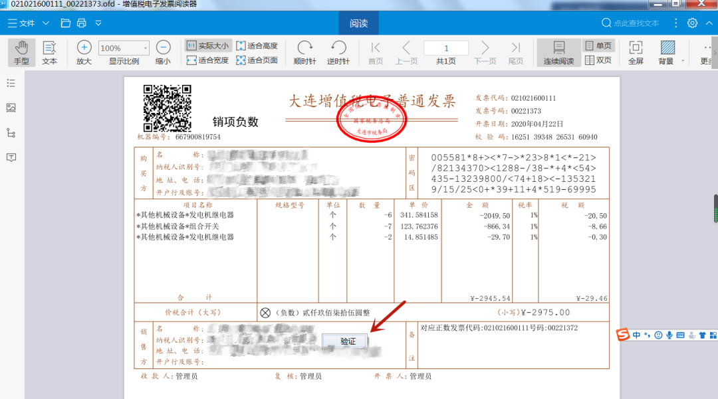Rotate page counterclockwise (逆时针)
718x399 pixels.
(338, 52)
